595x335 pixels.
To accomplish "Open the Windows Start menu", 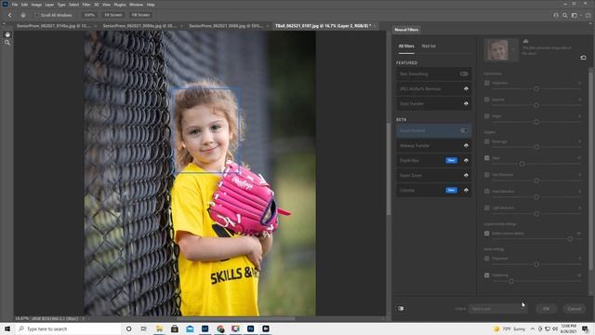I will click(7, 328).
